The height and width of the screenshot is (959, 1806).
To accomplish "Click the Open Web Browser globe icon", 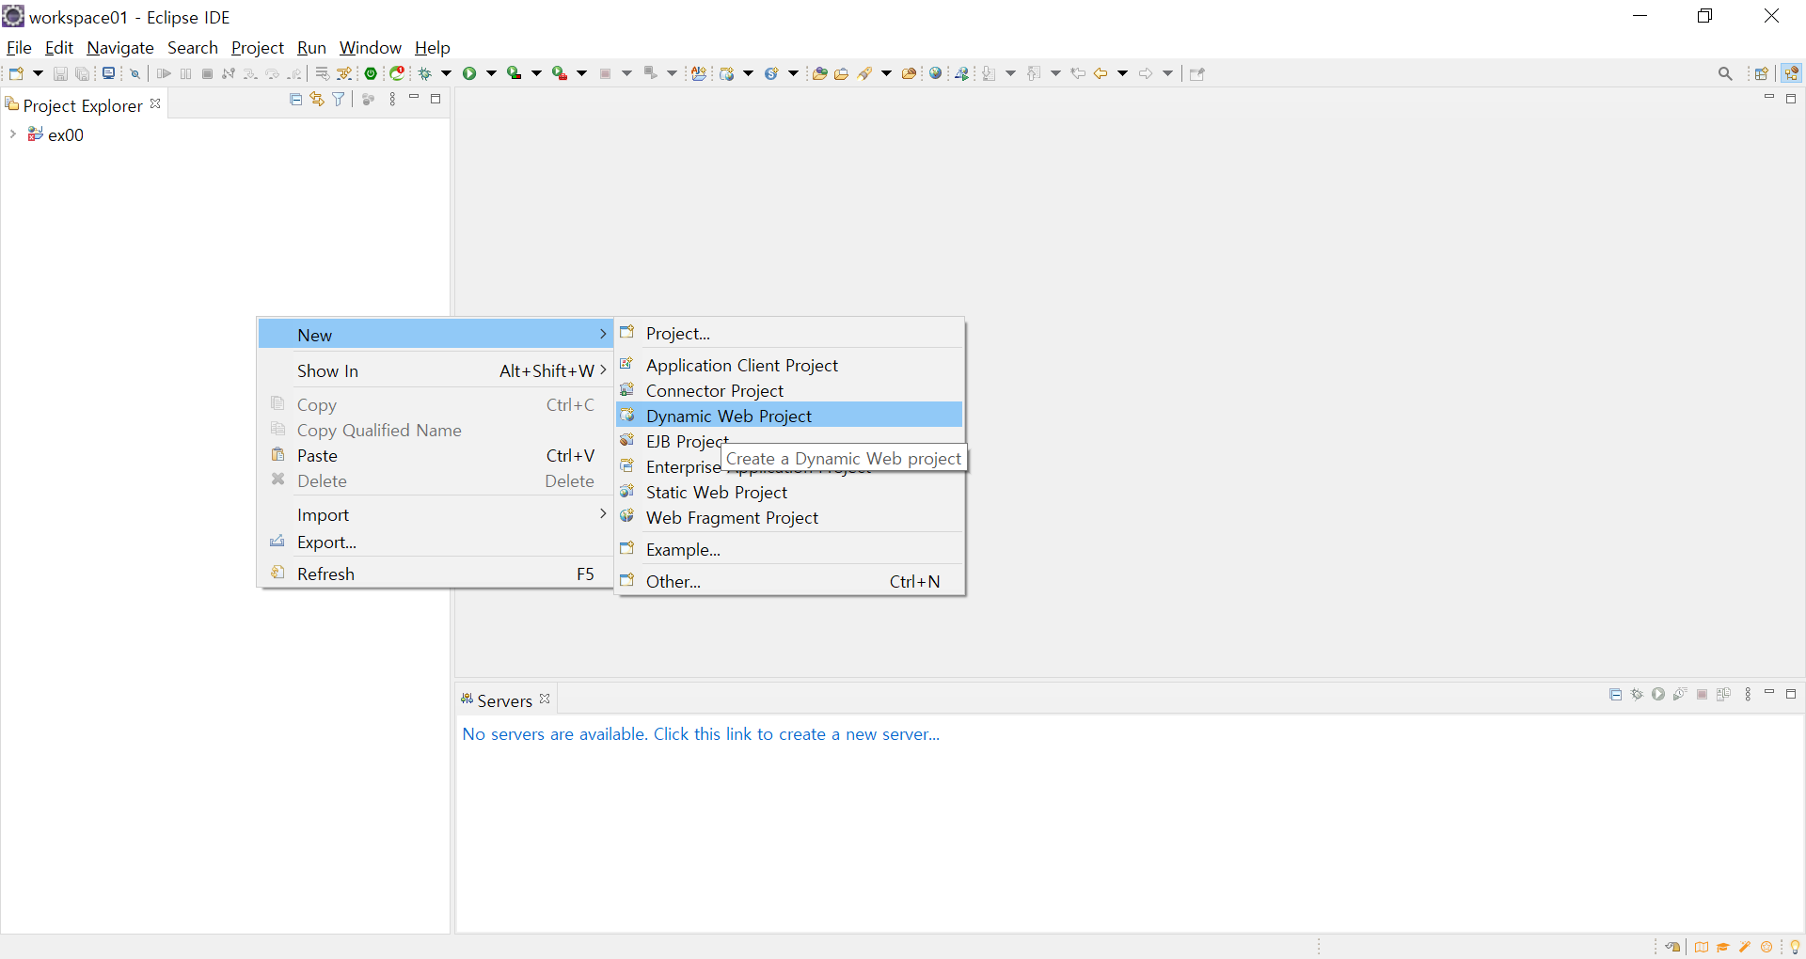I will pyautogui.click(x=935, y=73).
